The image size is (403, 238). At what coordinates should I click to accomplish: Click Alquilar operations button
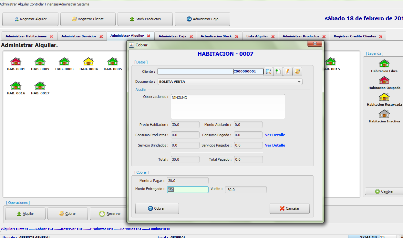click(25, 214)
